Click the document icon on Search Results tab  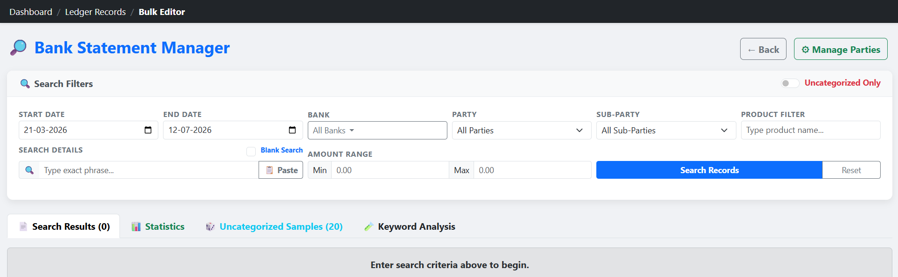tap(23, 226)
